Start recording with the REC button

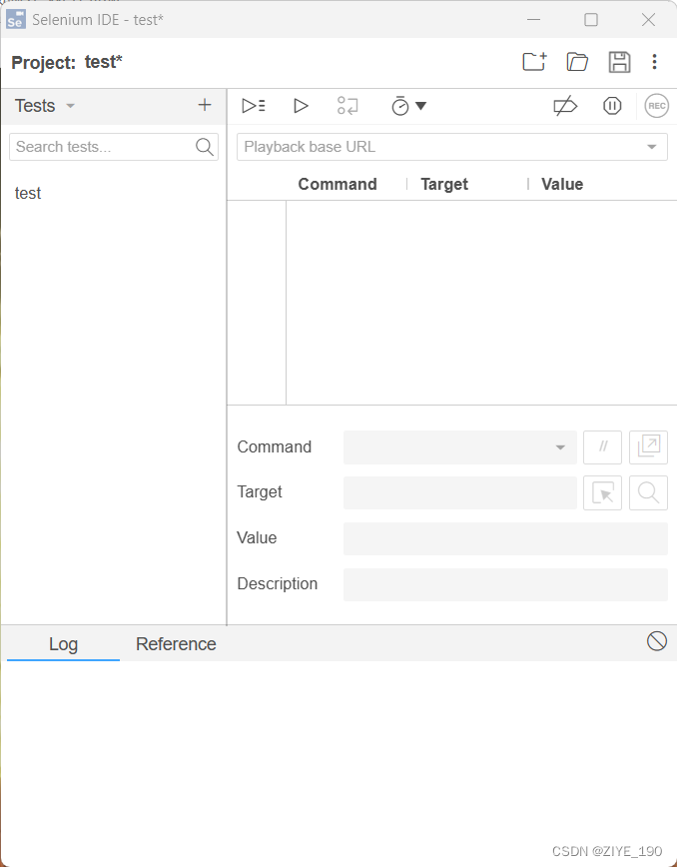(x=656, y=106)
